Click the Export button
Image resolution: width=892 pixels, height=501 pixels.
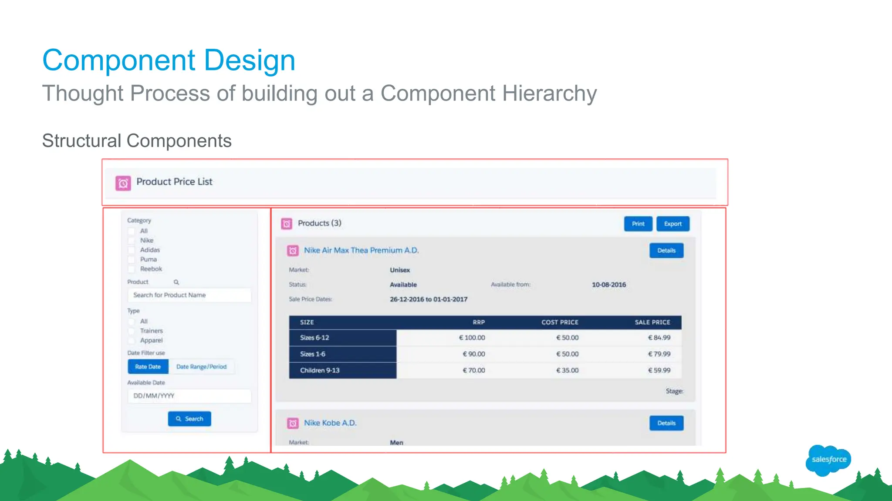tap(672, 224)
